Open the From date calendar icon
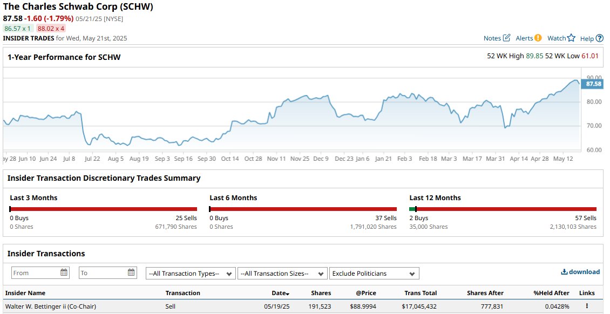This screenshot has width=610, height=314. [64, 272]
